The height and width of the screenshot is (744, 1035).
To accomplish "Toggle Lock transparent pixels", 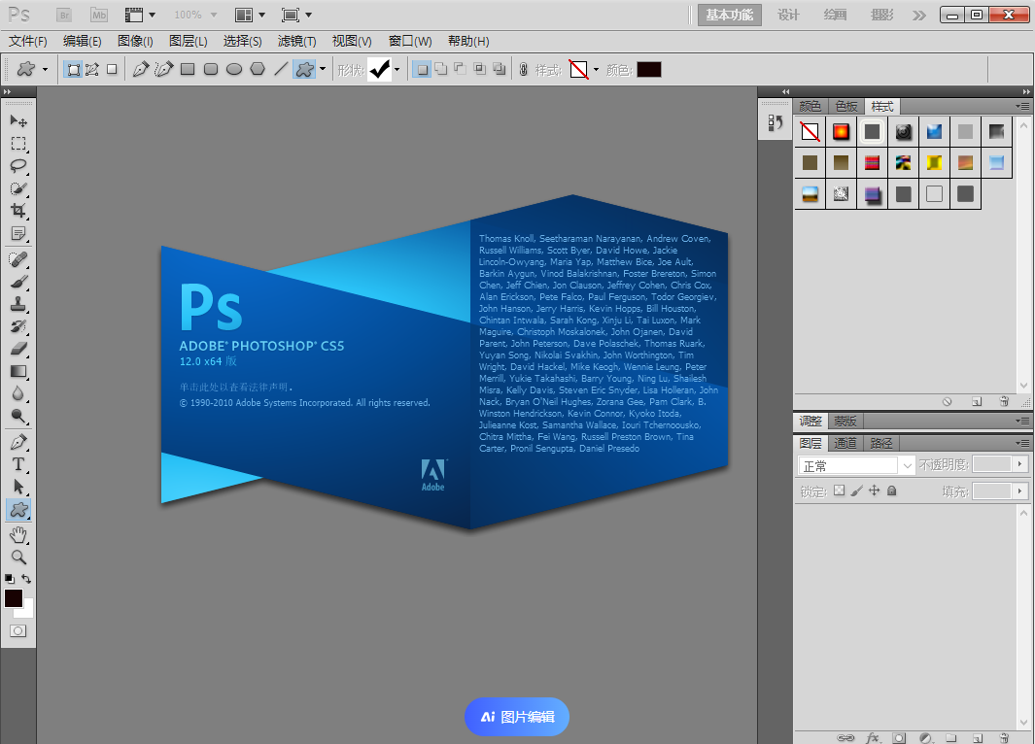I will (x=839, y=490).
